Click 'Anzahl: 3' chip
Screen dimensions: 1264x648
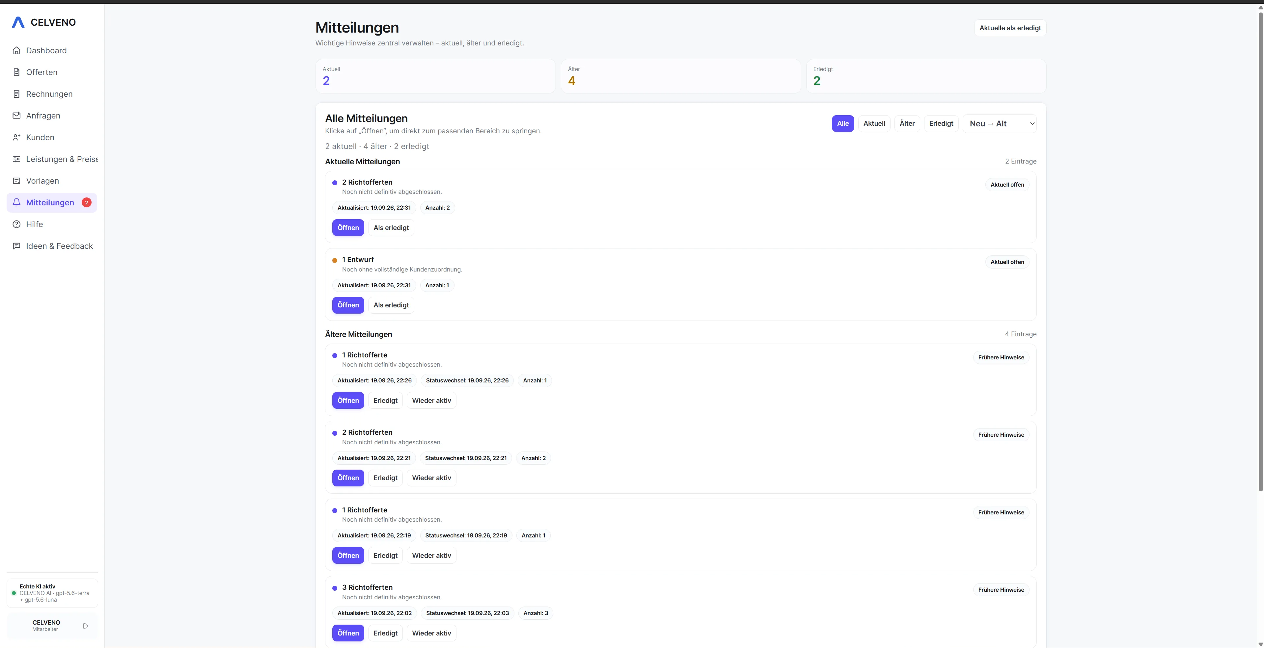(535, 613)
